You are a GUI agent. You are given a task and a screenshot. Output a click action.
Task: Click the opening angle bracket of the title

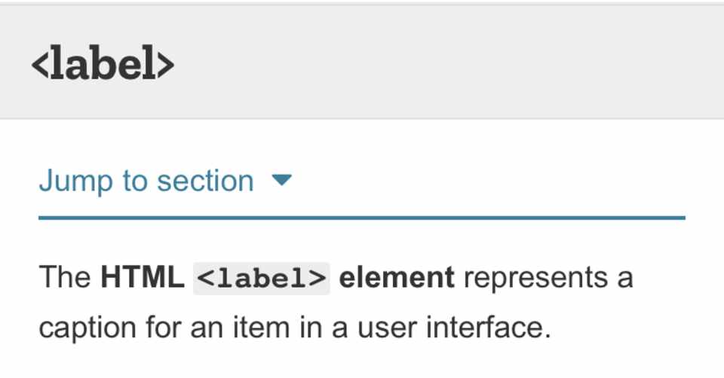pyautogui.click(x=40, y=66)
